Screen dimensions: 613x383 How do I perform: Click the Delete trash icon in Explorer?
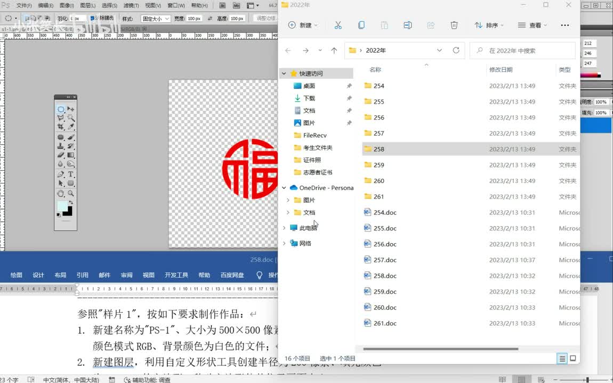coord(454,26)
